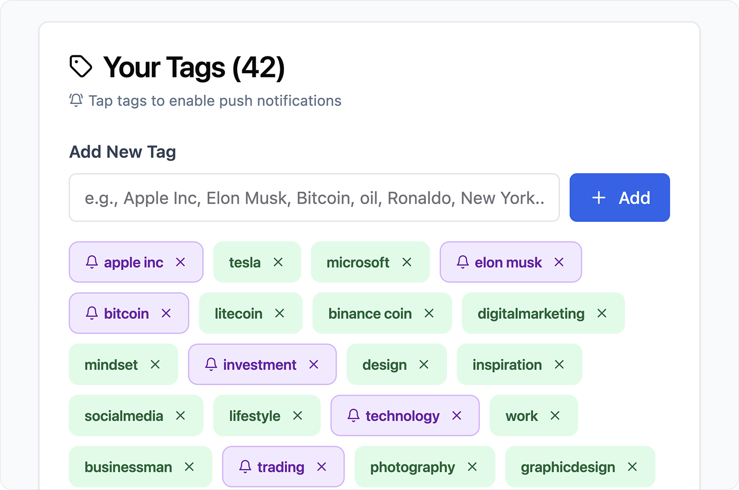Toggle notifications on for lifestyle tag
Screen dimensions: 739x490
(x=255, y=416)
